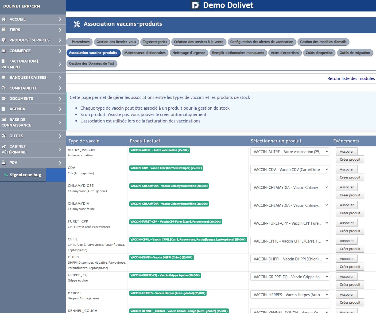The width and height of the screenshot is (376, 313).
Task: Click the Comptabilité magnifier icon
Action: 4,88
